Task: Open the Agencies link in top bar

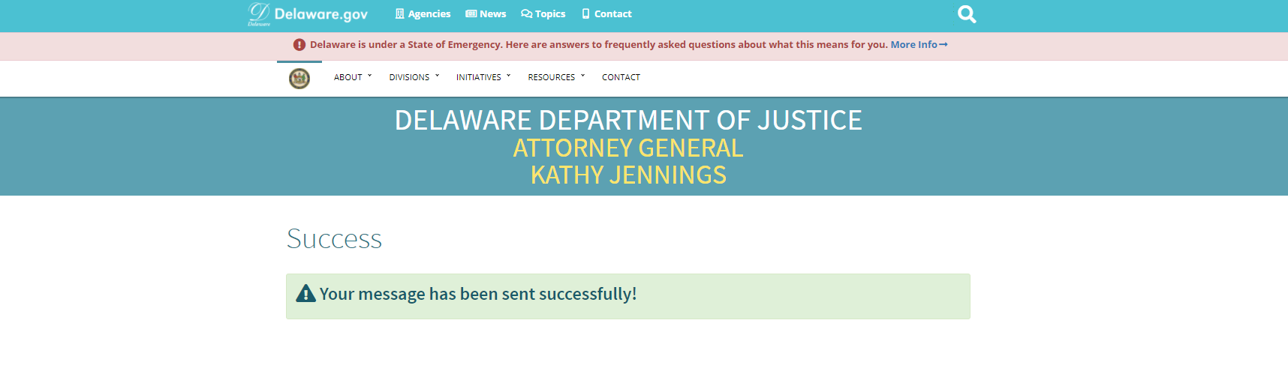Action: point(423,13)
